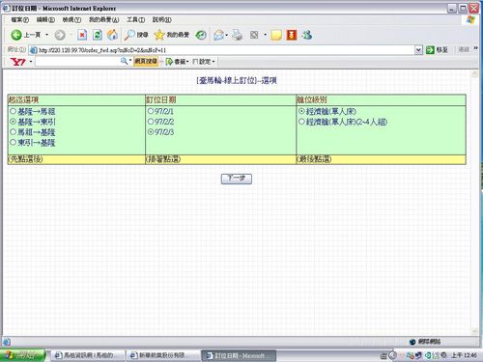Open the Yahoo logo dropdown arrow

click(x=31, y=62)
